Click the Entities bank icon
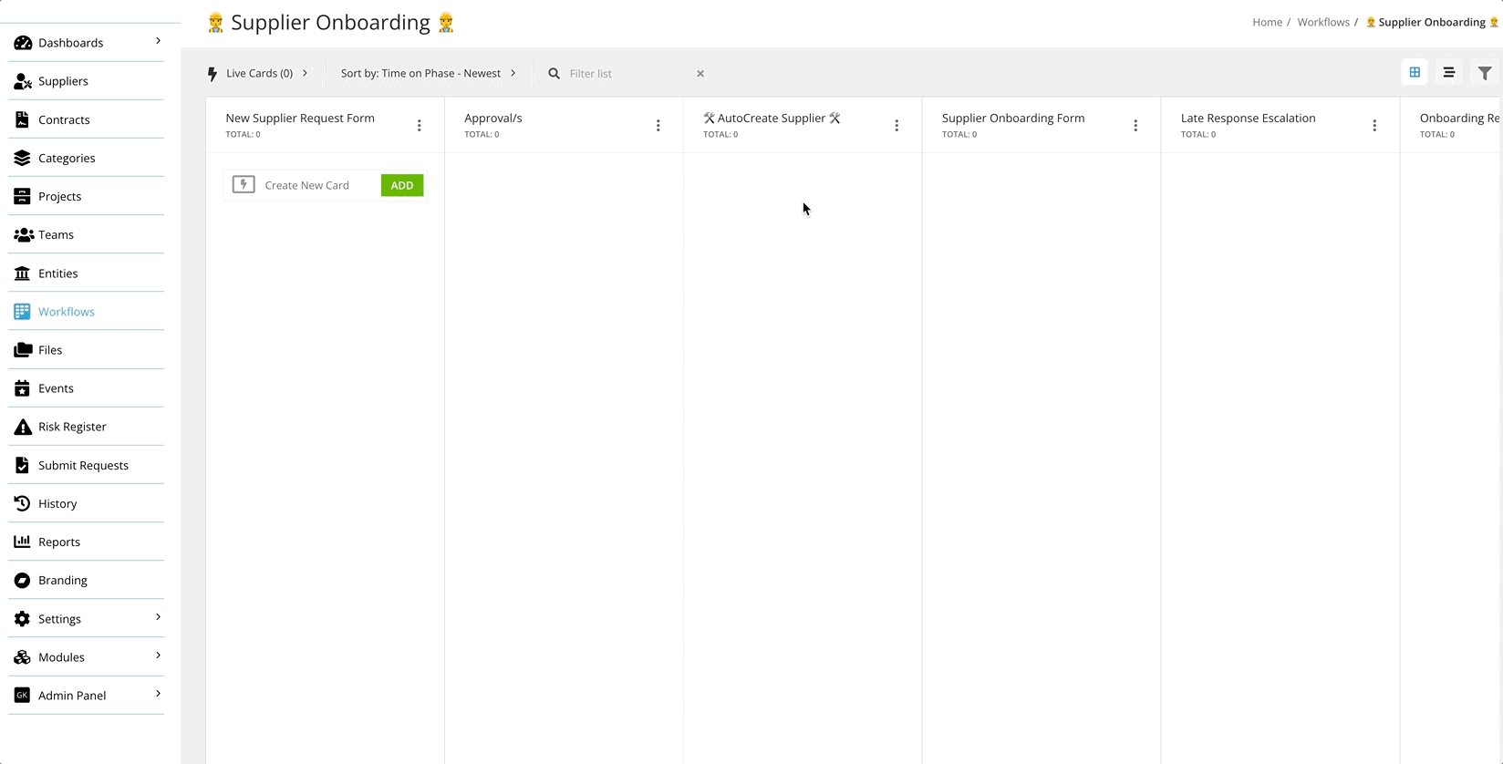 pos(23,274)
